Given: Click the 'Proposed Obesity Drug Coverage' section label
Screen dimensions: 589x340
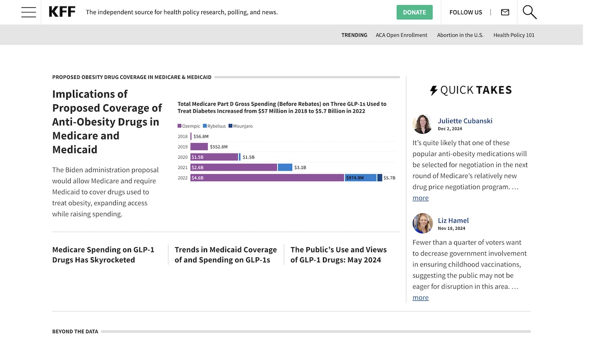Looking at the screenshot, I should point(132,77).
